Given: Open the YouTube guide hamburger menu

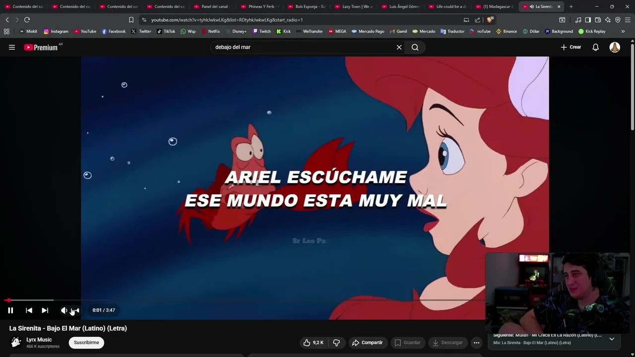Looking at the screenshot, I should (x=12, y=47).
